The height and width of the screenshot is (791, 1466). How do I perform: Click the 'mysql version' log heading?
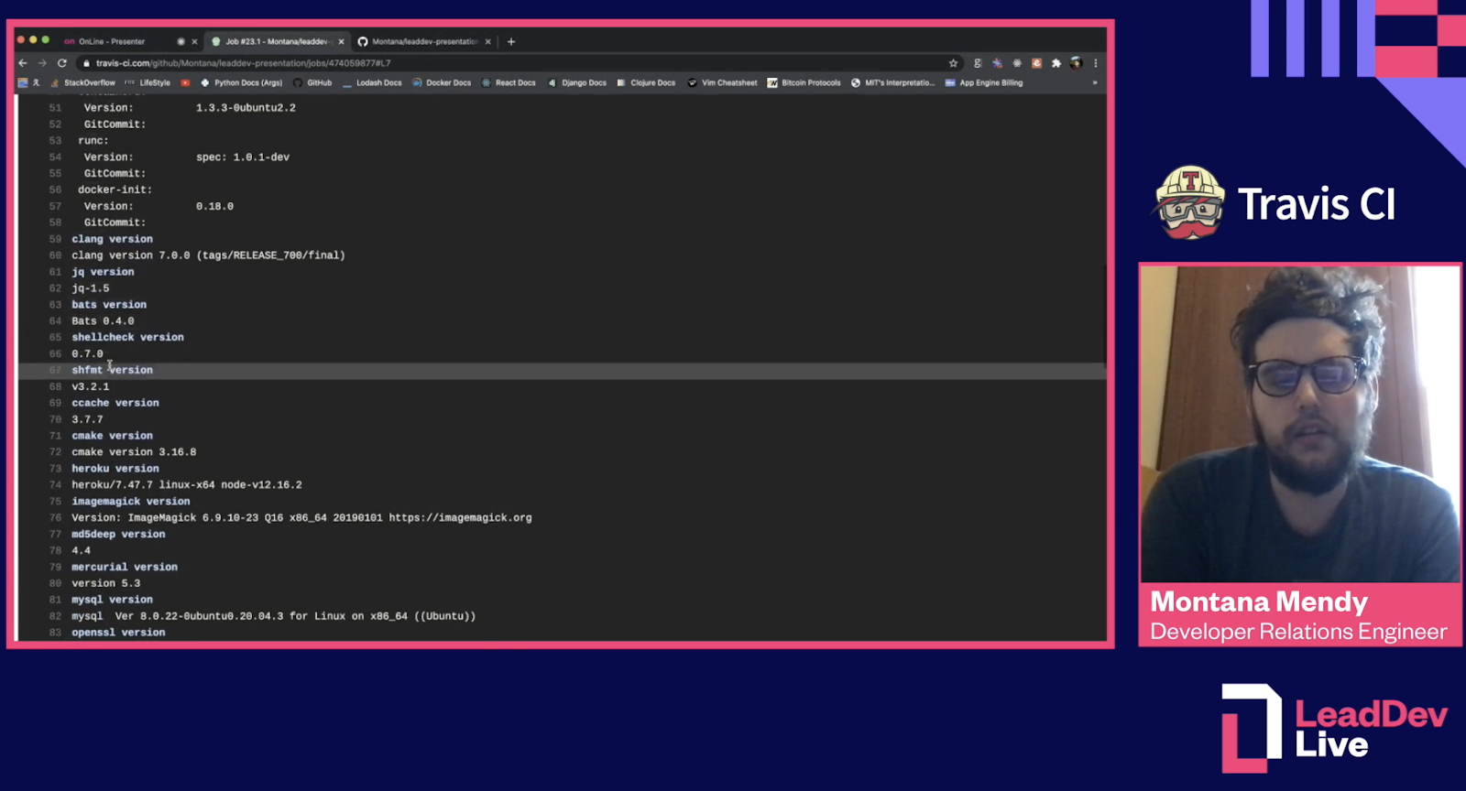click(113, 600)
